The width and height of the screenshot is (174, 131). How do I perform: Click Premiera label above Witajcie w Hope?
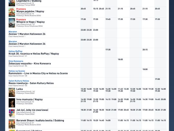[x=21, y=20]
